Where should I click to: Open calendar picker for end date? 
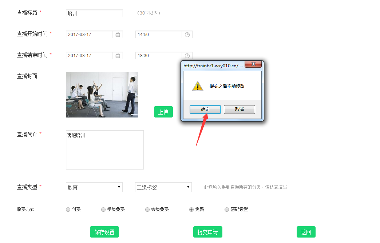pyautogui.click(x=118, y=56)
